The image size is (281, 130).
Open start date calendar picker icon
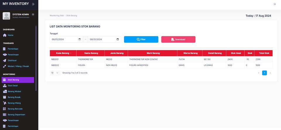tap(80, 39)
